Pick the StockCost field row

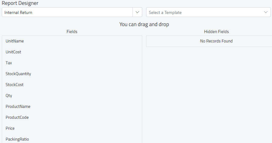click(15, 85)
